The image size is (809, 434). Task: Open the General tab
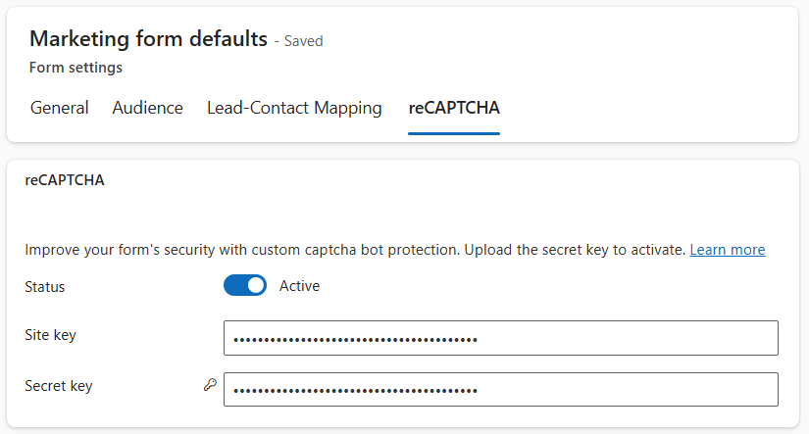[59, 108]
